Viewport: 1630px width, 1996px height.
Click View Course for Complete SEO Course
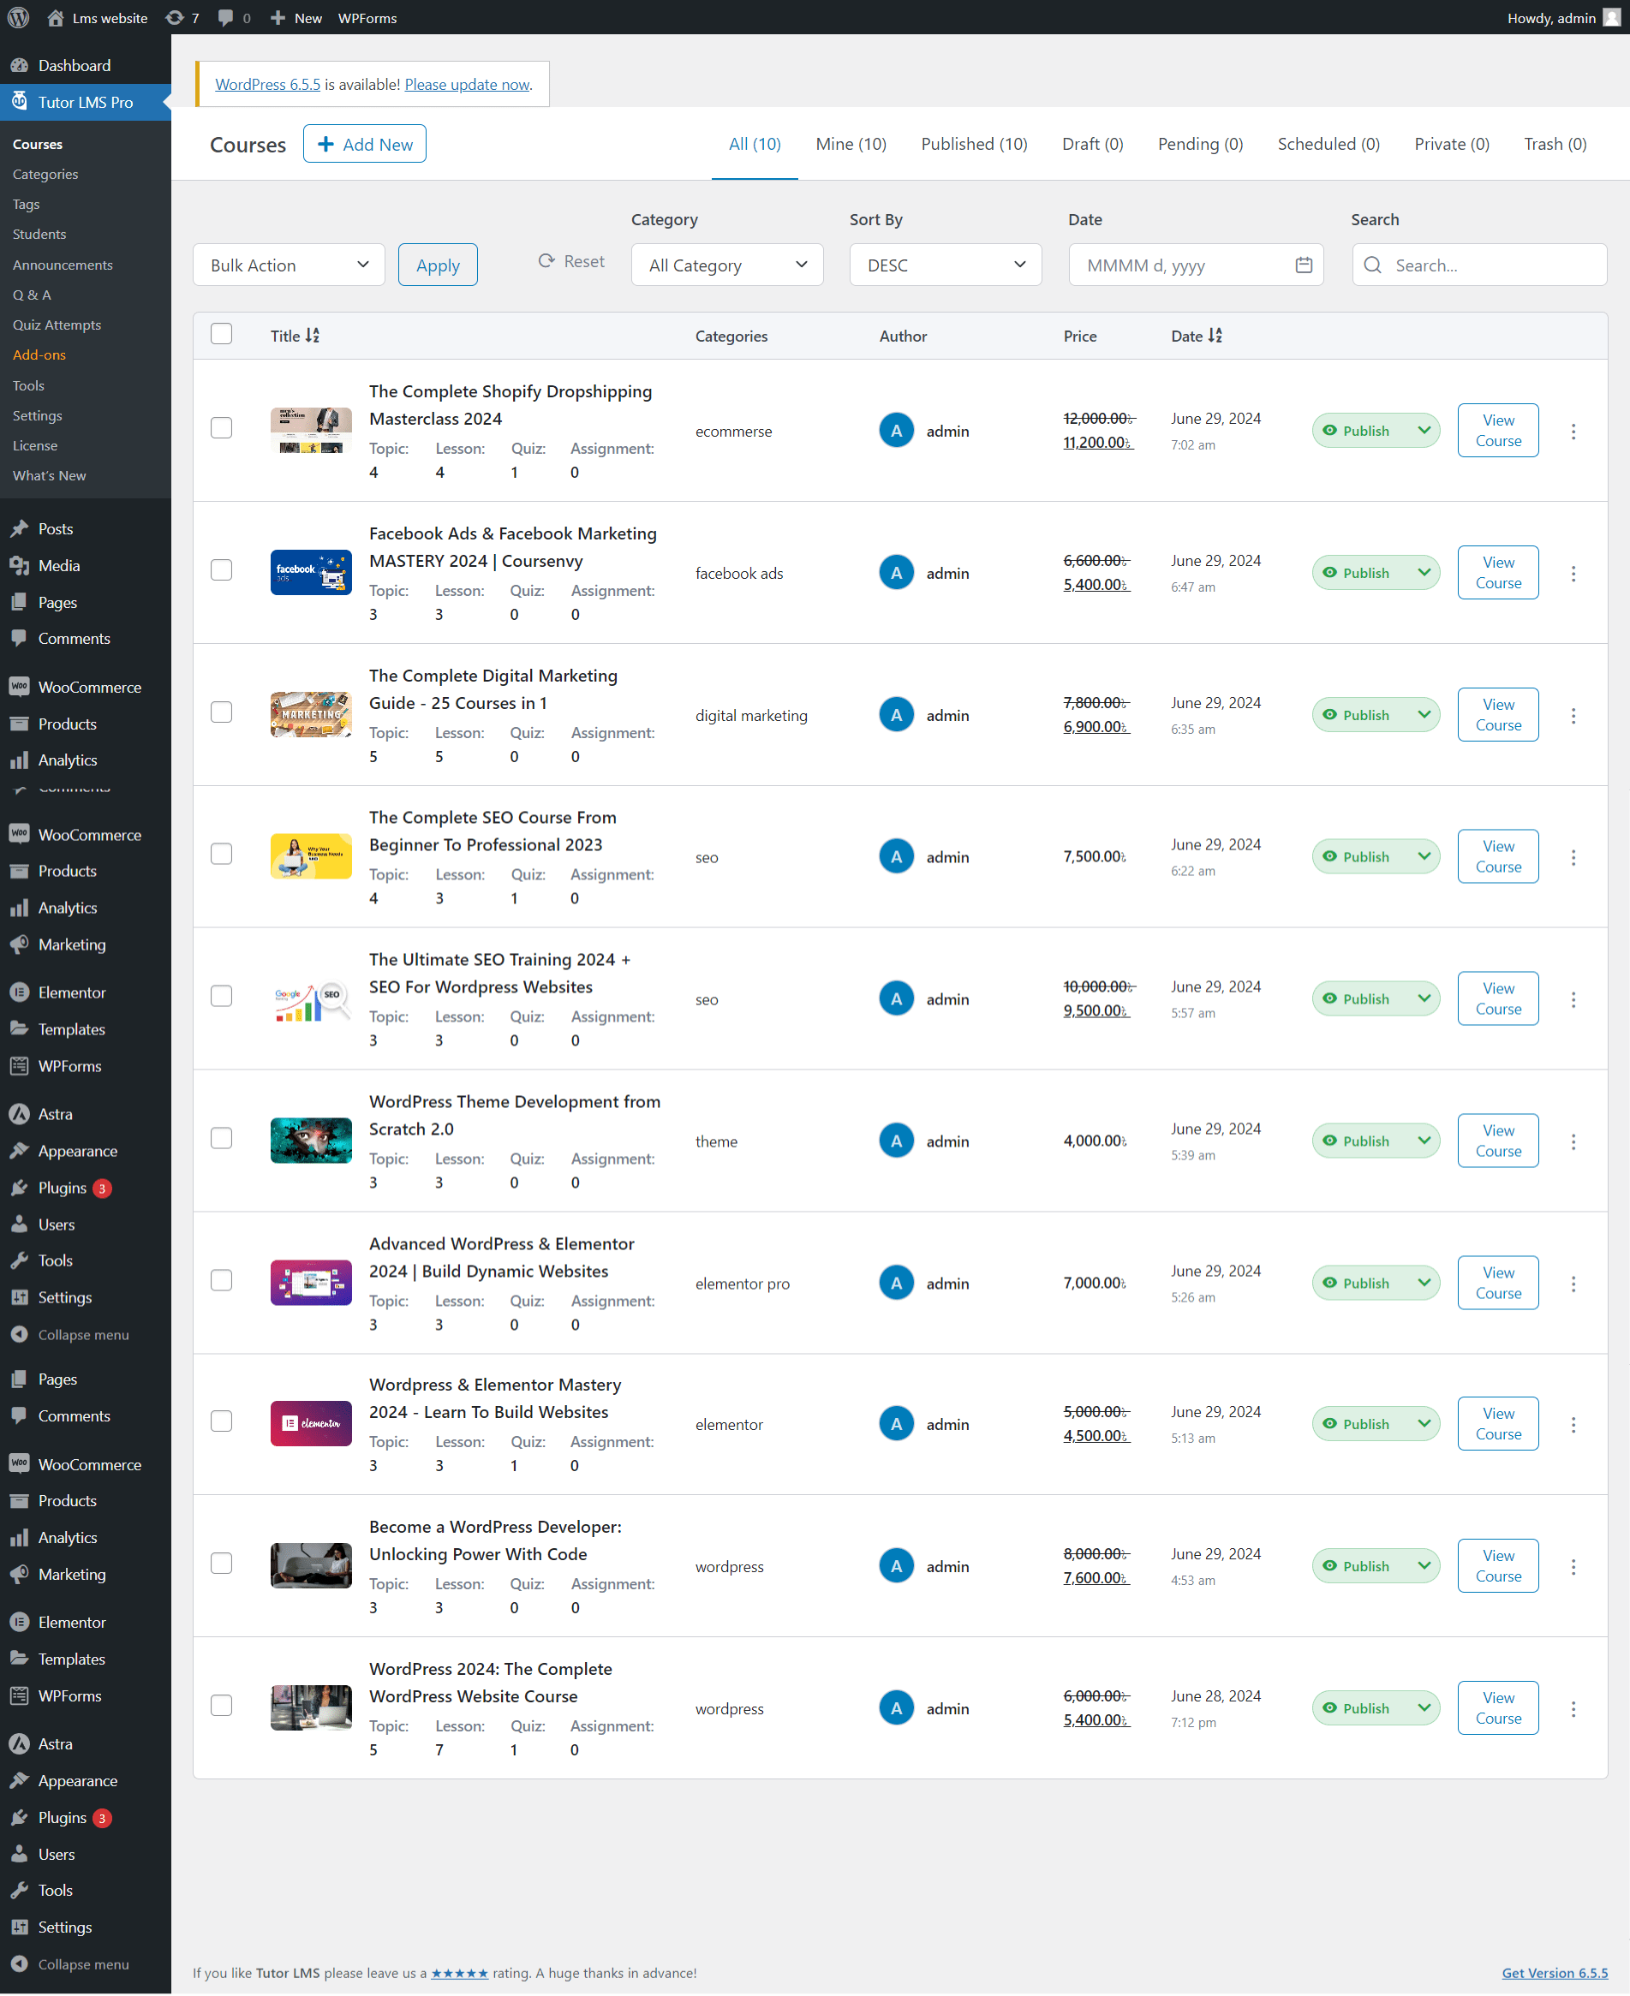pos(1497,857)
